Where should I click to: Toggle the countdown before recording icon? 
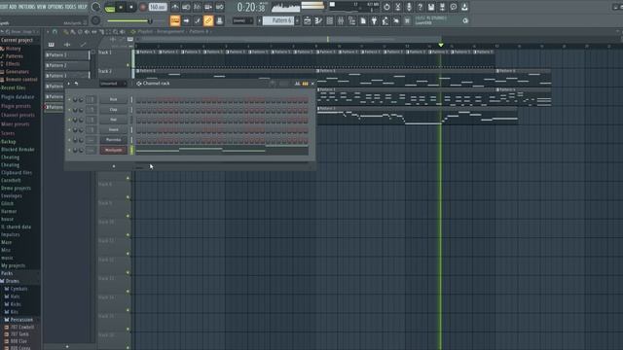[x=197, y=7]
